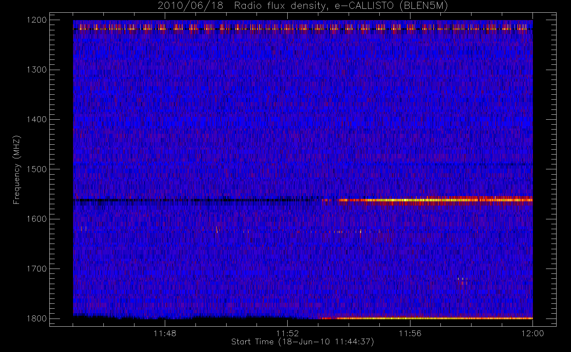Click the 1400 frequency tick label
Viewport: 571px width, 352px height.
click(x=37, y=120)
